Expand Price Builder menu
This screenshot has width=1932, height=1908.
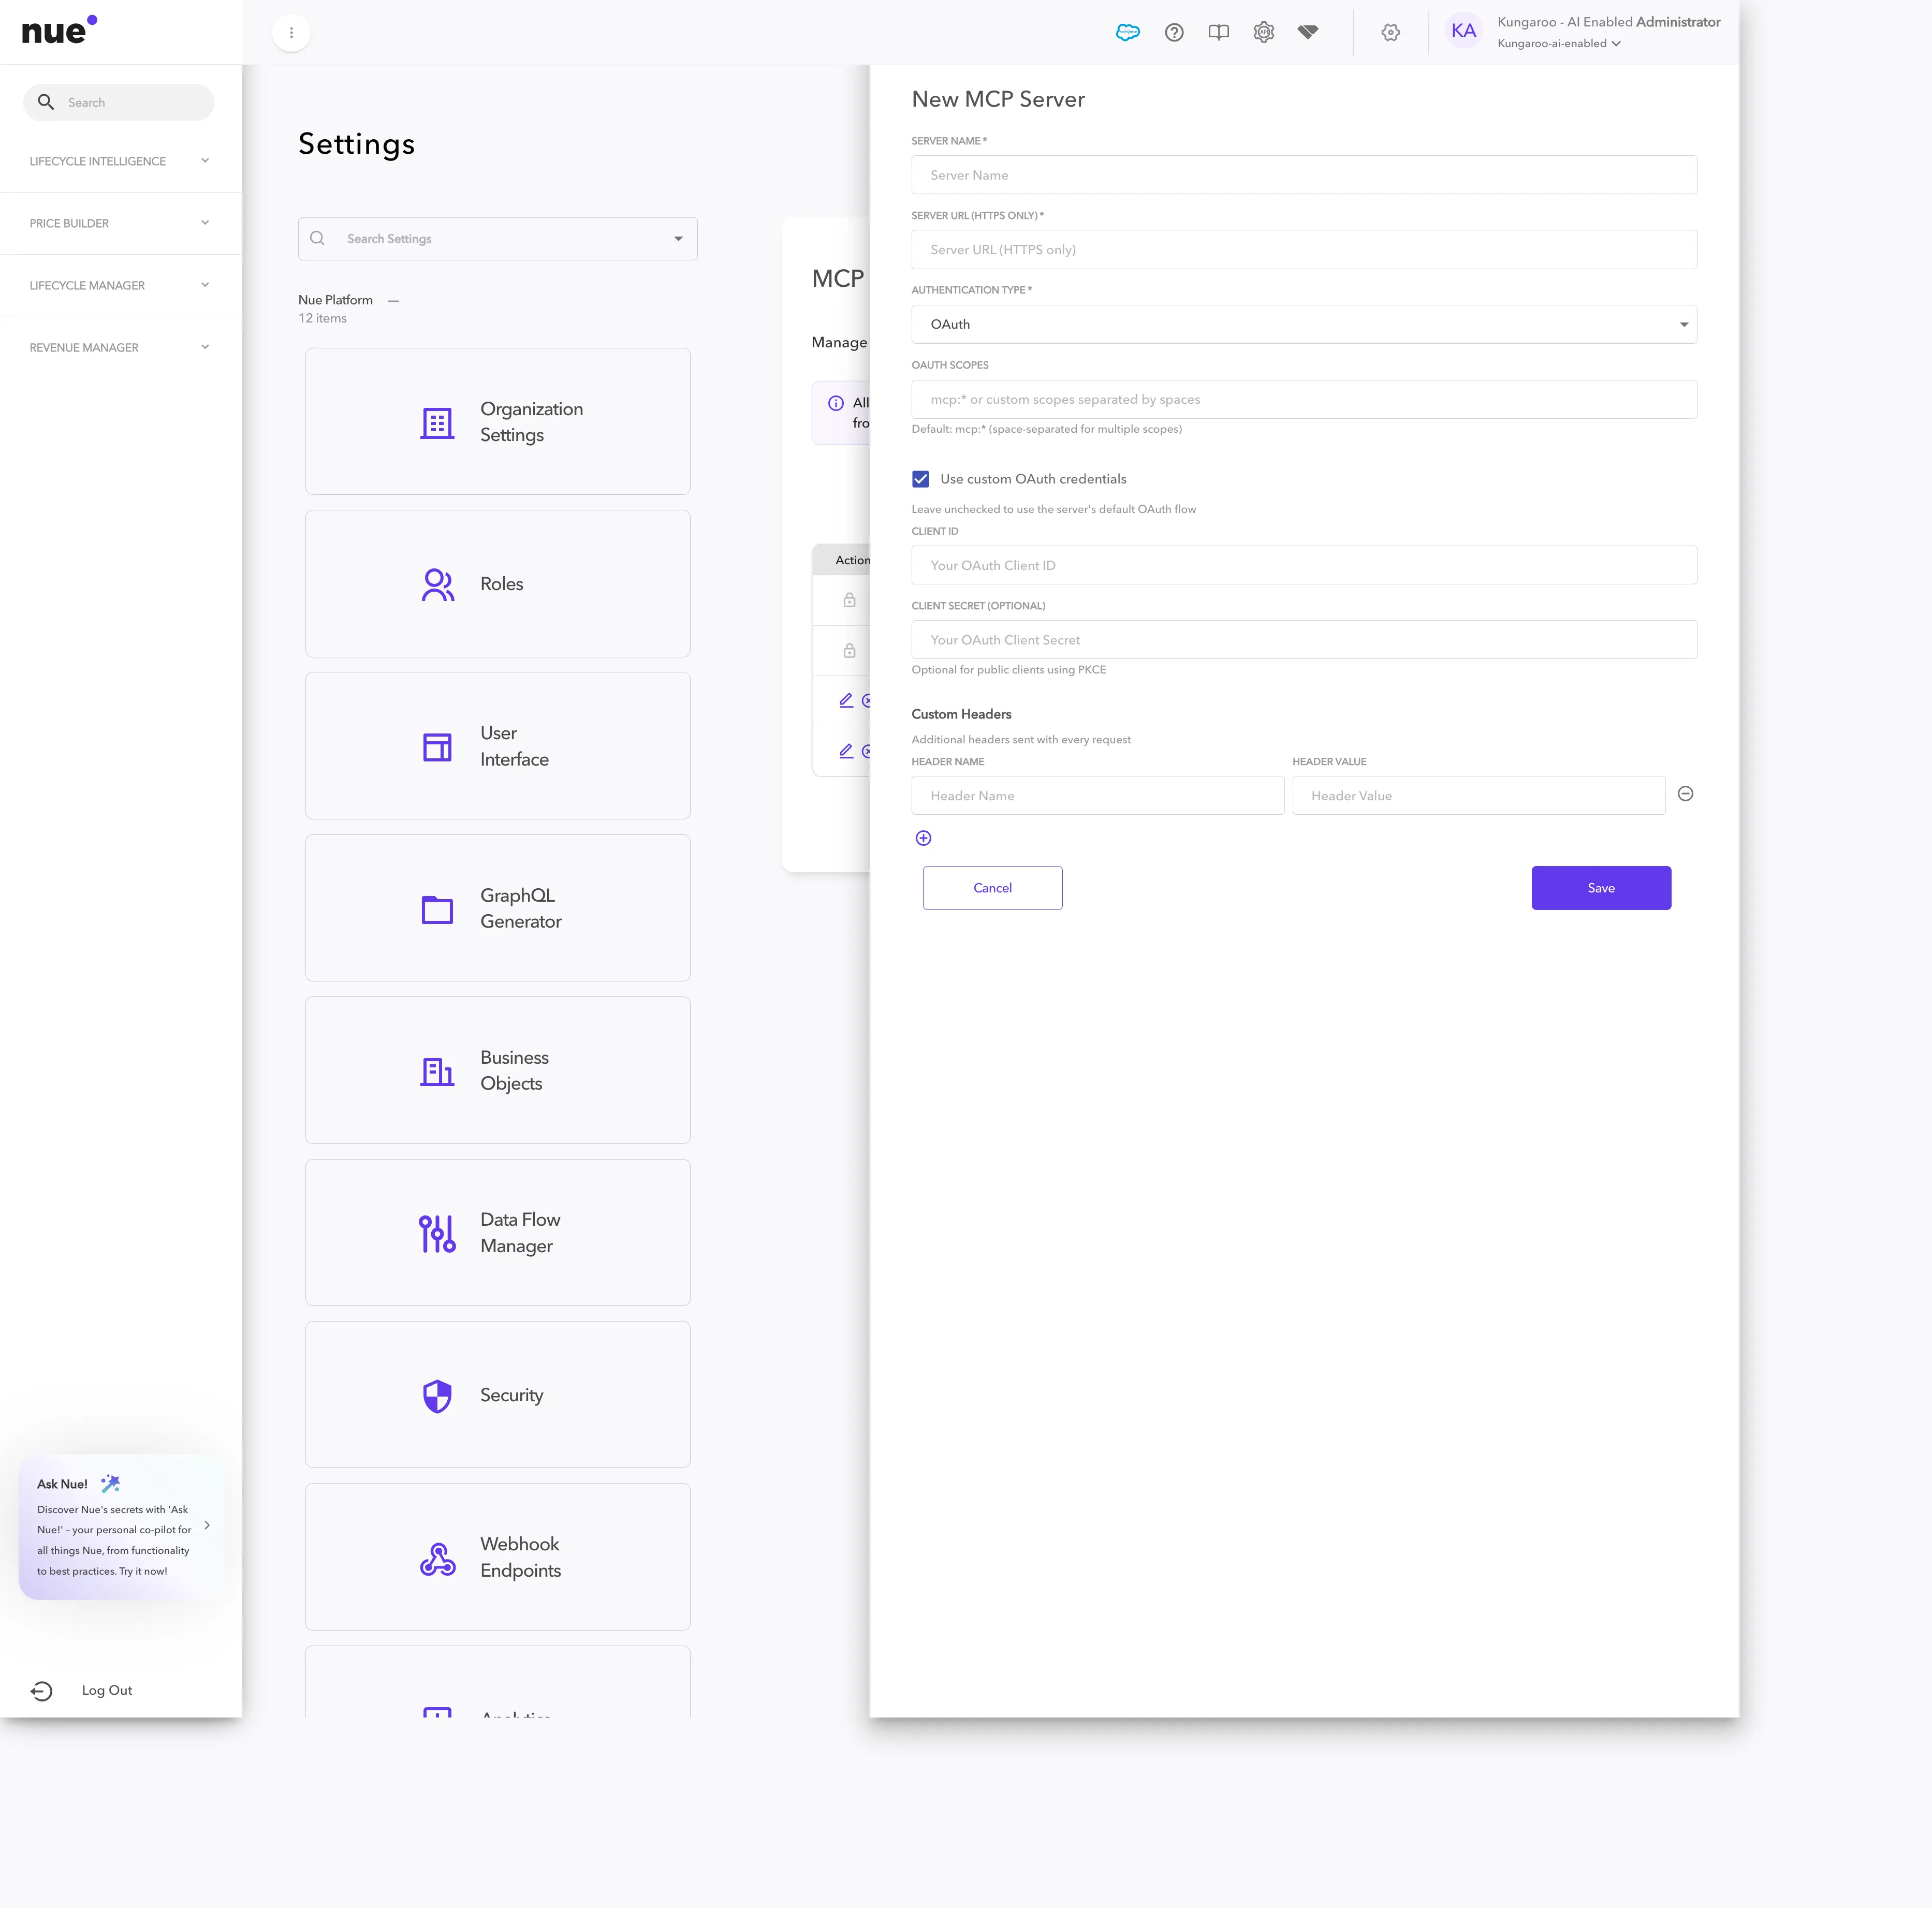(x=120, y=223)
